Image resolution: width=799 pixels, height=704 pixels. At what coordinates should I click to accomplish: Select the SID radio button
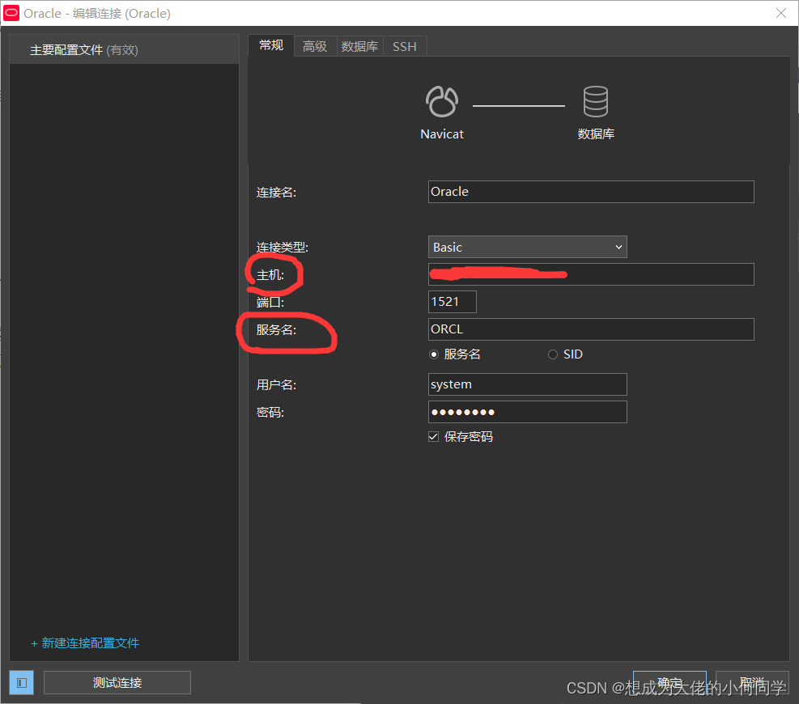[x=553, y=354]
